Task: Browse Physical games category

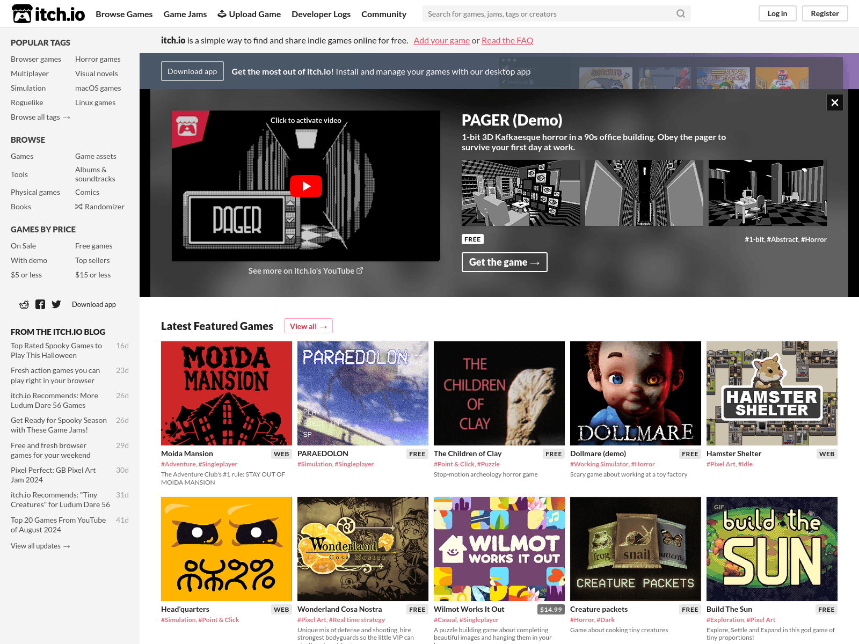Action: [35, 192]
